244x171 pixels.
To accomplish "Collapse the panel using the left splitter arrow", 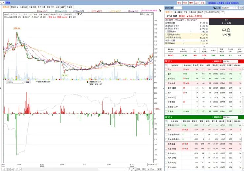I will (1, 88).
